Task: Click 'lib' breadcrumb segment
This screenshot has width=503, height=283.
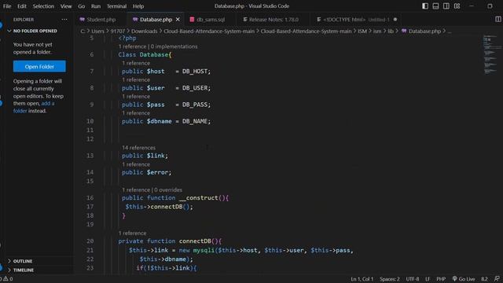Action: tap(391, 31)
